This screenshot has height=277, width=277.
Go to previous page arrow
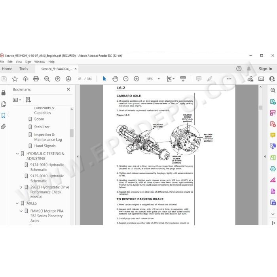pyautogui.click(x=58, y=79)
